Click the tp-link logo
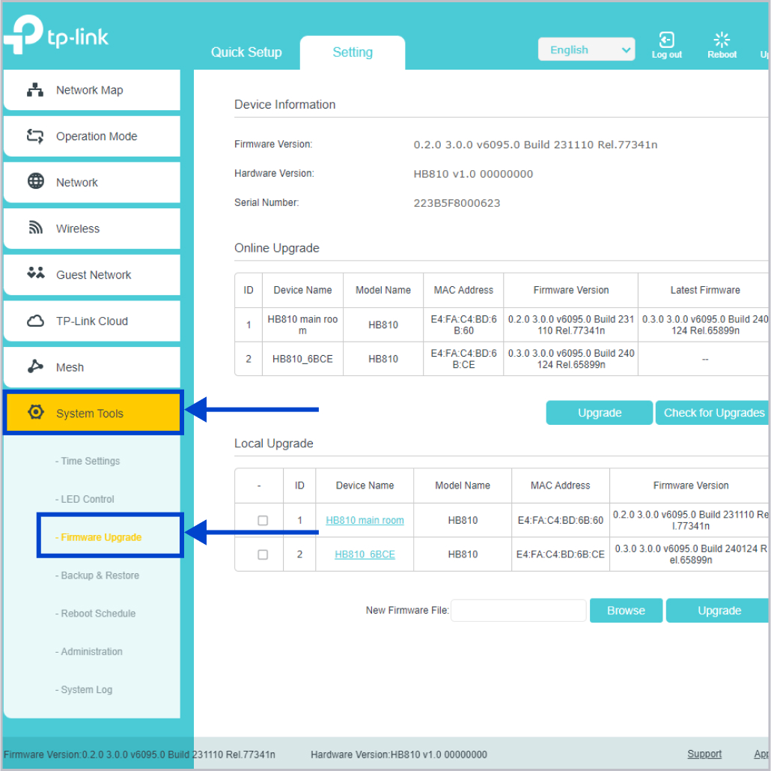The width and height of the screenshot is (771, 771). pyautogui.click(x=56, y=34)
